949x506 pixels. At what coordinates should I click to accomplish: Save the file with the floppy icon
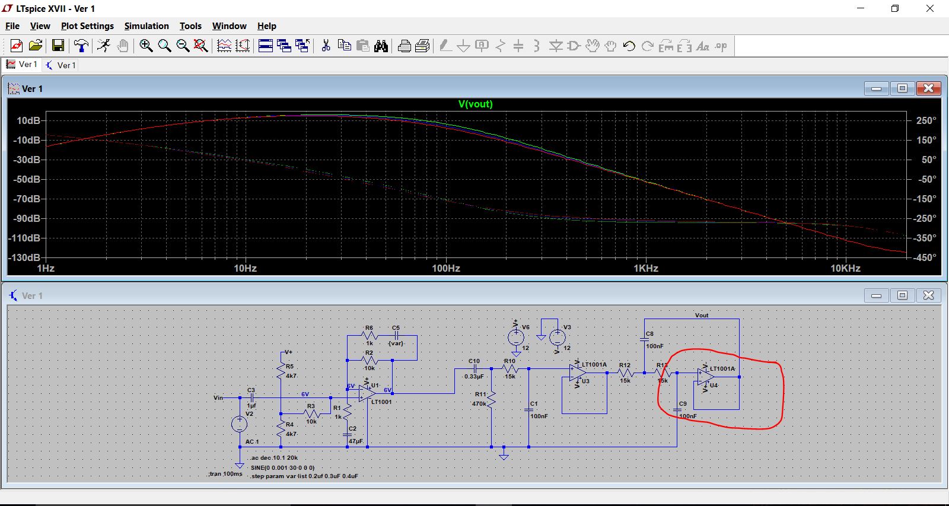[58, 46]
